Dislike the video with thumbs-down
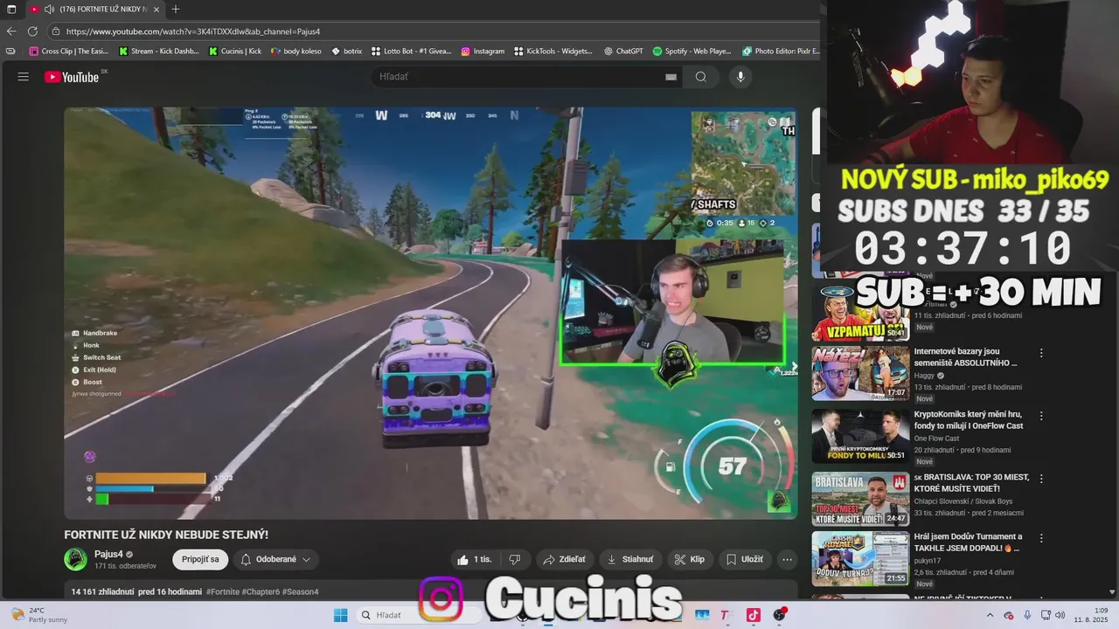The width and height of the screenshot is (1119, 629). 515,559
